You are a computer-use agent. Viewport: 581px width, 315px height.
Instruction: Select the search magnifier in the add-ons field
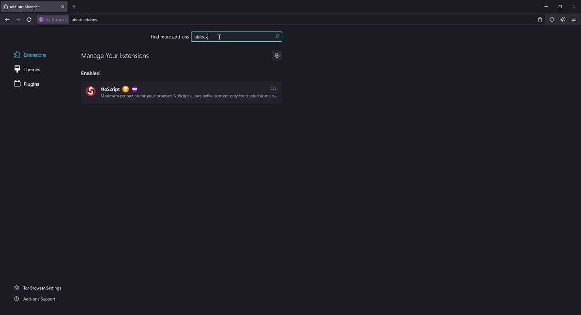coord(276,36)
